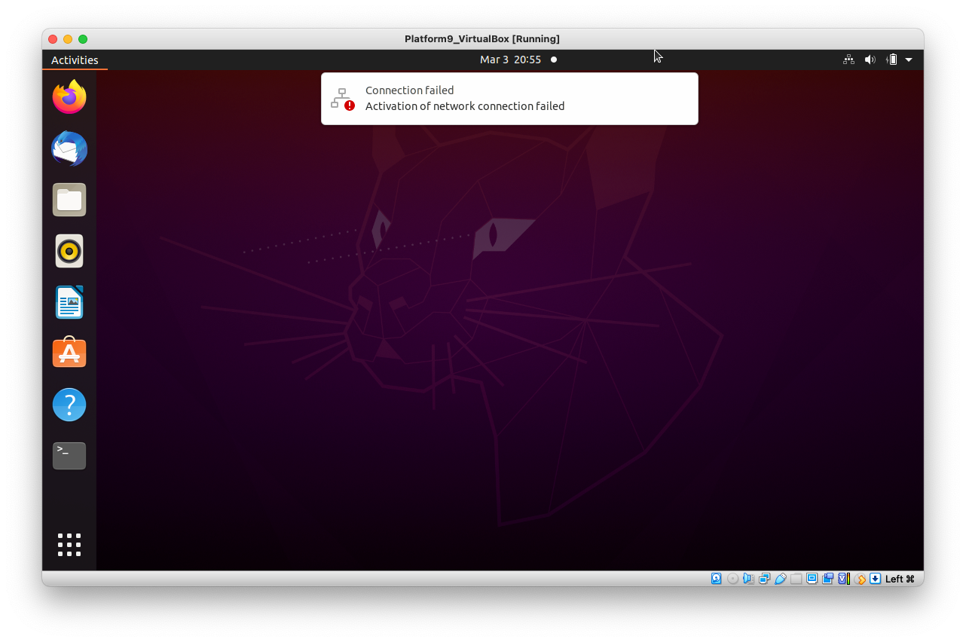Expand the system menu arrow
Image resolution: width=966 pixels, height=642 pixels.
909,60
